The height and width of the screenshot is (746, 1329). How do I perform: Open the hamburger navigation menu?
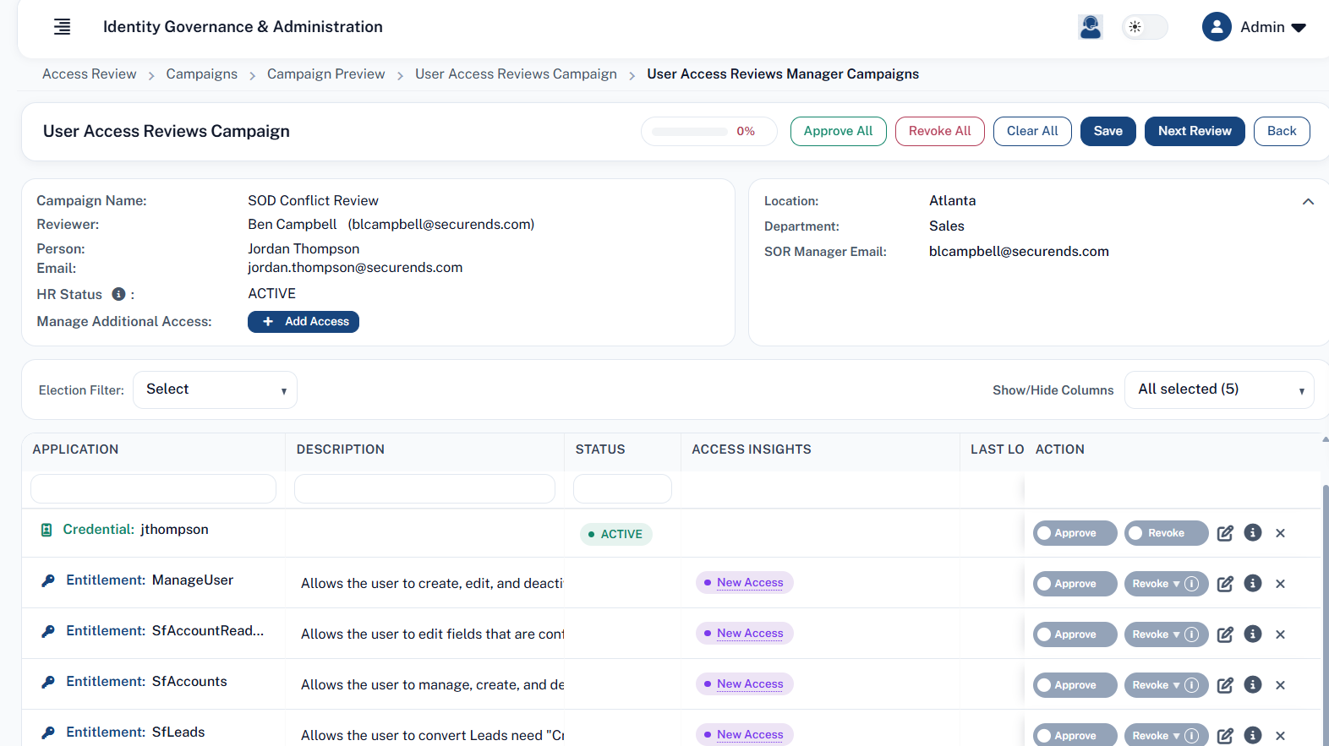pyautogui.click(x=63, y=27)
